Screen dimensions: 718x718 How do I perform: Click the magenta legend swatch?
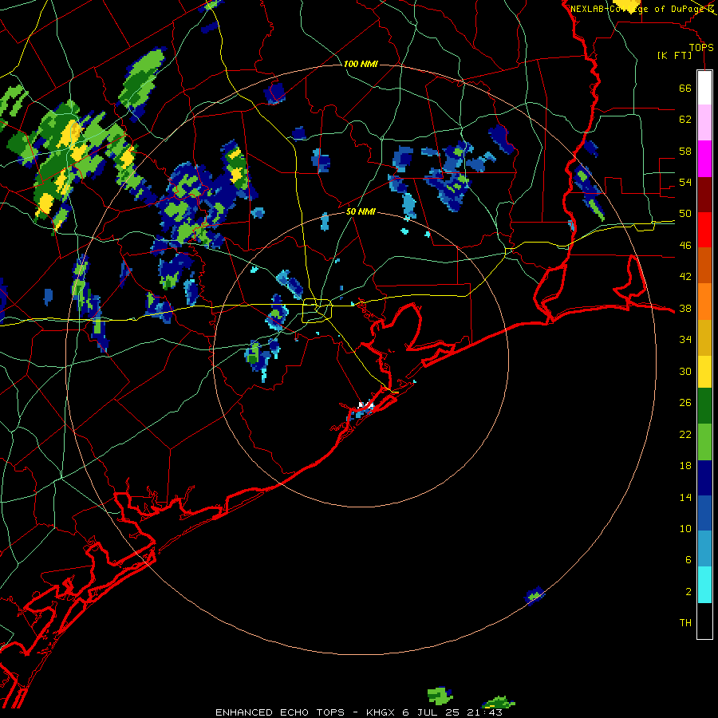point(704,159)
